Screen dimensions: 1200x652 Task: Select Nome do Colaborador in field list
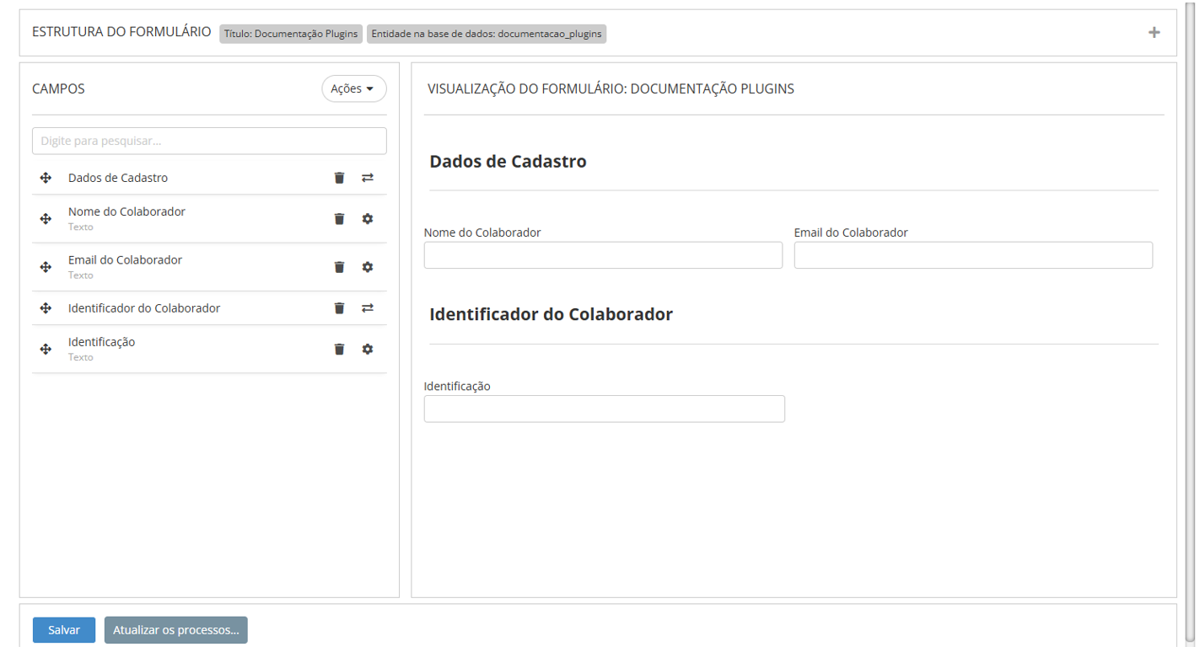[x=126, y=212]
